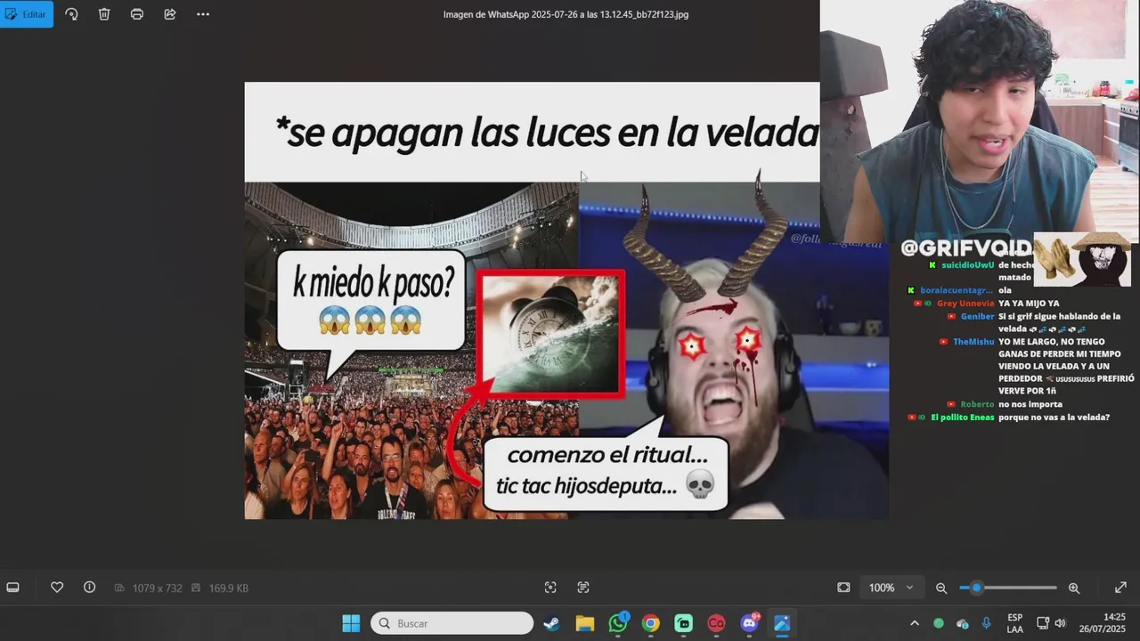Enter full screen with the expand arrows icon
1140x641 pixels.
coord(1120,588)
